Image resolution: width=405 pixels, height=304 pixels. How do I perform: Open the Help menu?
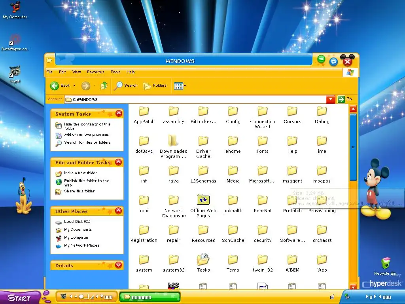(x=131, y=72)
